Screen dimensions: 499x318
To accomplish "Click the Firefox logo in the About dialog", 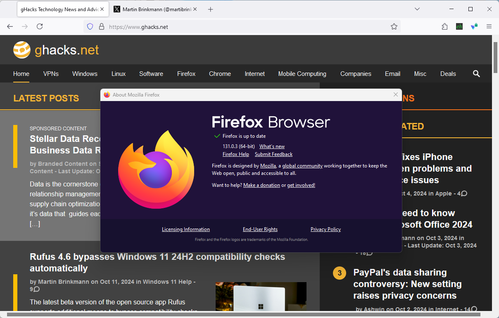I will pyautogui.click(x=156, y=169).
